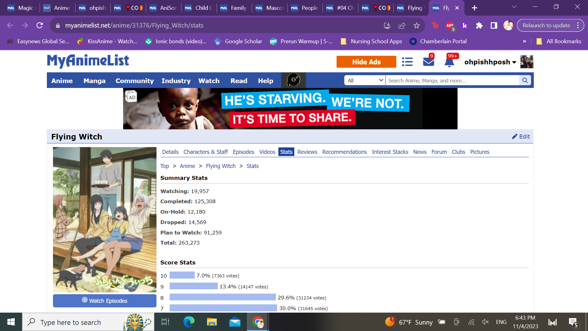This screenshot has width=588, height=331.
Task: Open Chrome extensions puzzle icon
Action: [479, 25]
